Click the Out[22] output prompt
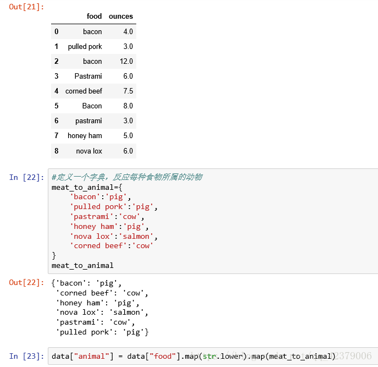 [26, 282]
